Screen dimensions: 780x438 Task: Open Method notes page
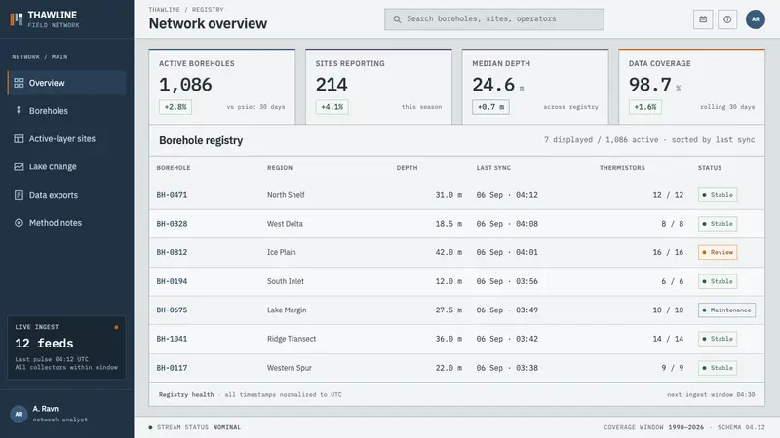[66, 223]
